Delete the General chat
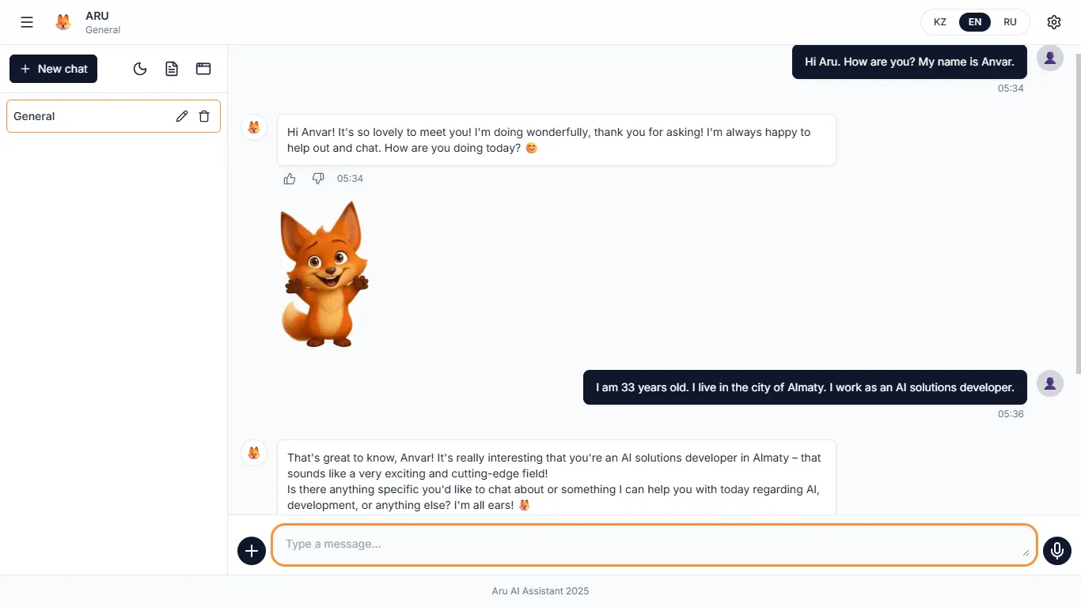The width and height of the screenshot is (1081, 607). (x=204, y=116)
